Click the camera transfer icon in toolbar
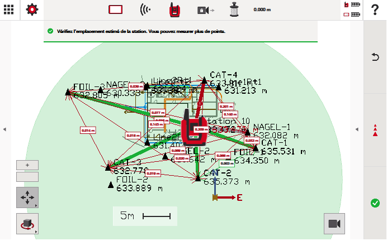387x241 pixels. [205, 9]
